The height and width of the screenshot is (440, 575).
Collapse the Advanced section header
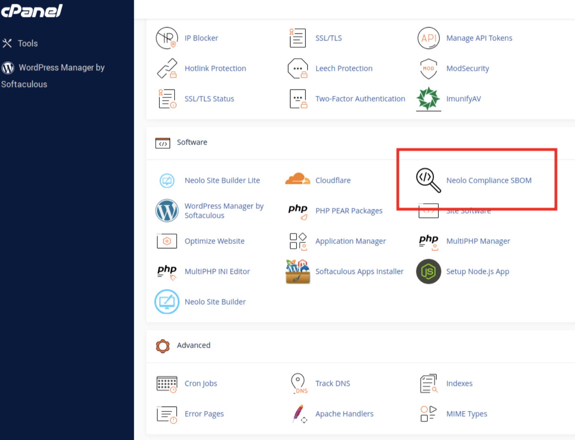(194, 345)
